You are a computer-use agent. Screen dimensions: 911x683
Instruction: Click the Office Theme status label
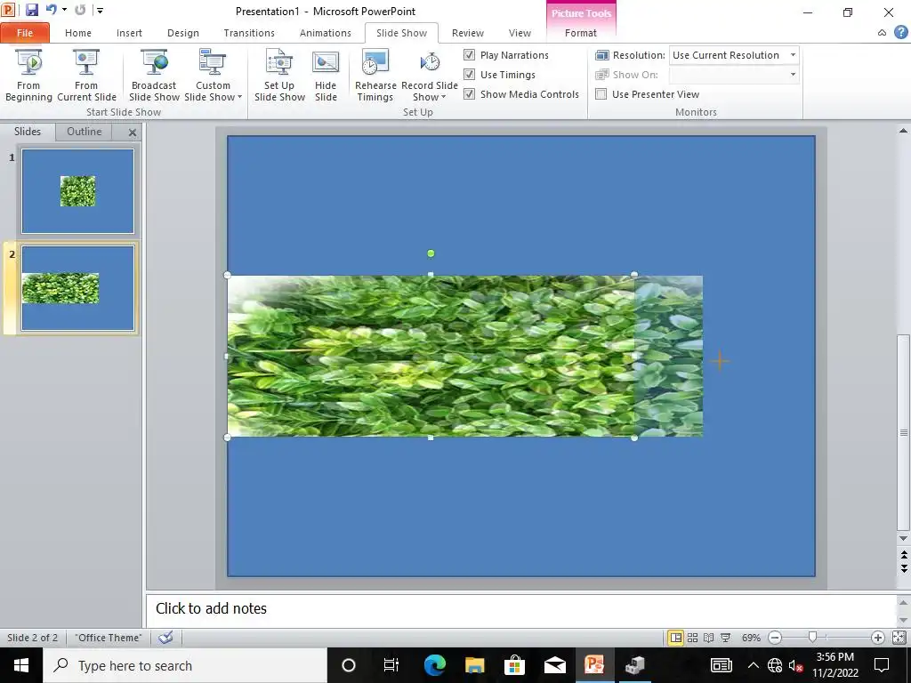[108, 638]
